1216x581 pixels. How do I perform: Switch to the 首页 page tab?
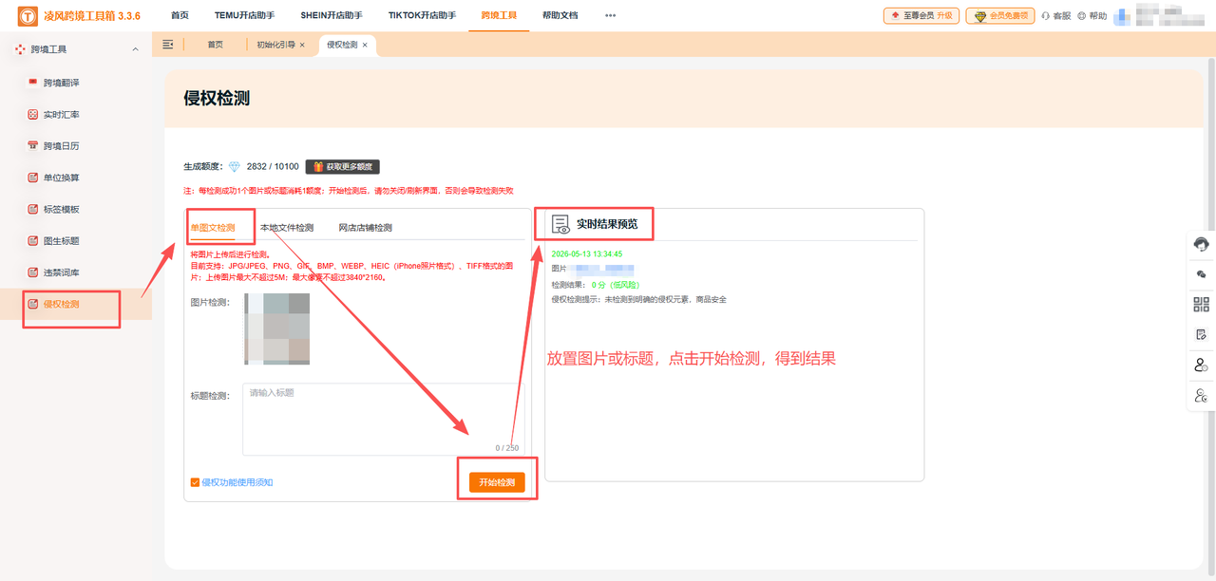[x=216, y=45]
